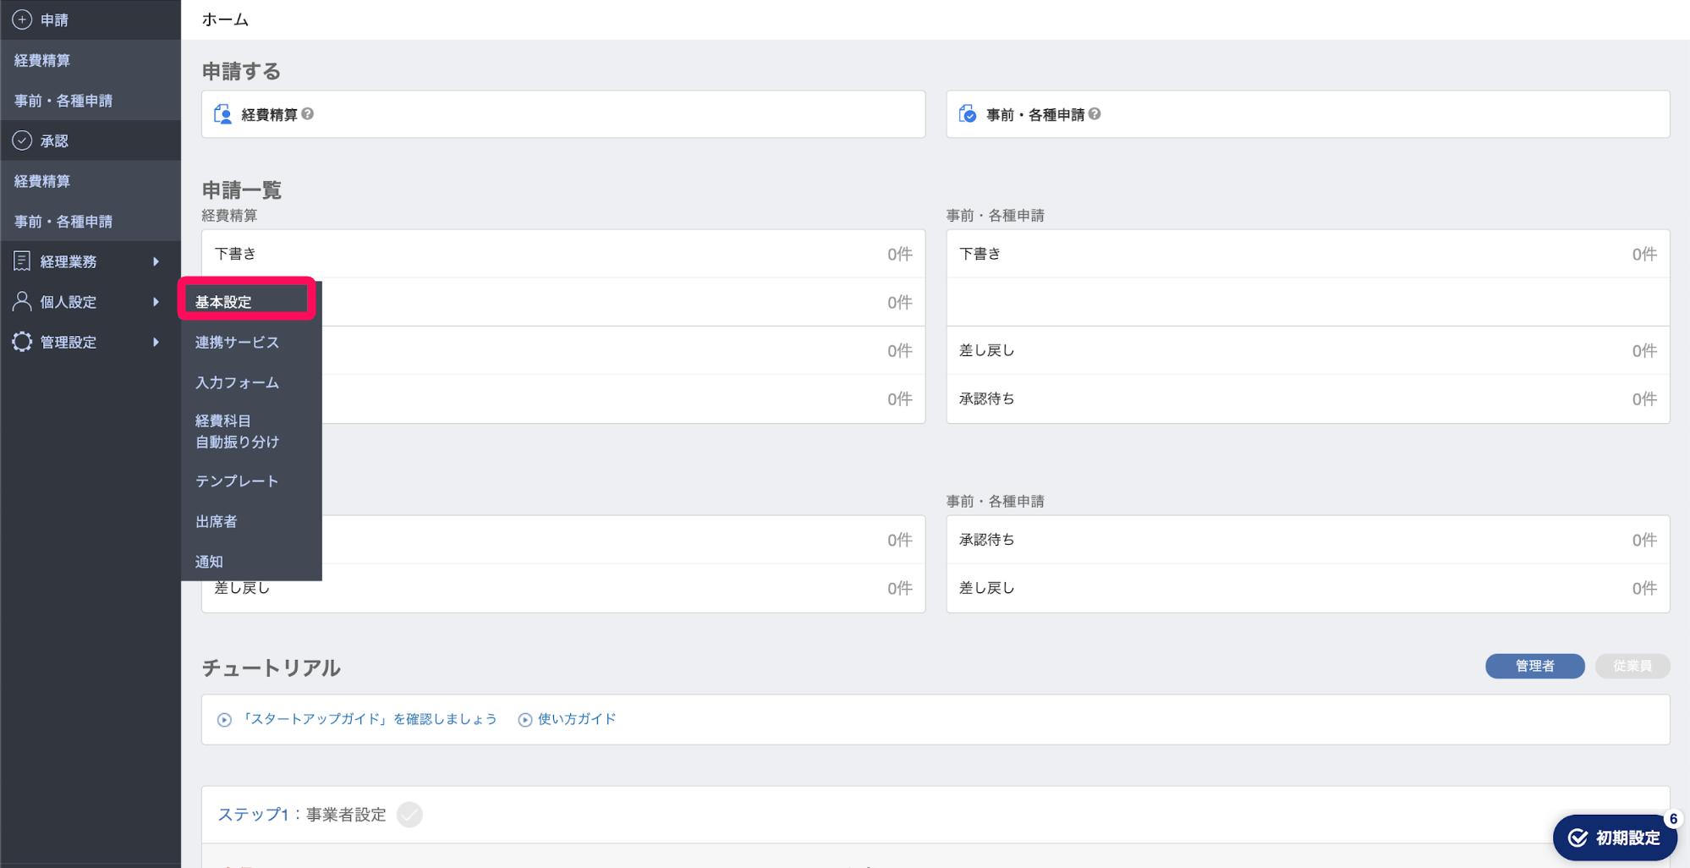This screenshot has height=868, width=1690.
Task: Click the 管理設定 gear icon
Action: point(22,342)
